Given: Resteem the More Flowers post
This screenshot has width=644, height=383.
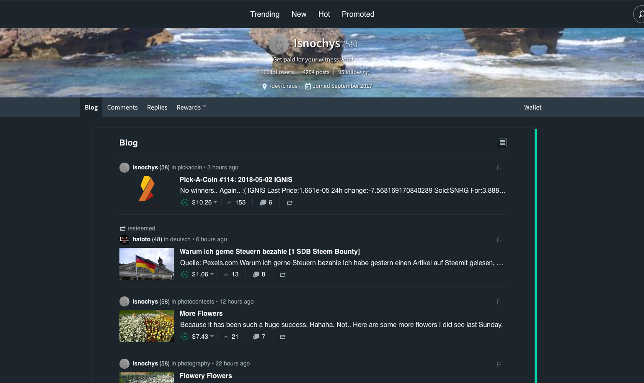Looking at the screenshot, I should pyautogui.click(x=282, y=337).
